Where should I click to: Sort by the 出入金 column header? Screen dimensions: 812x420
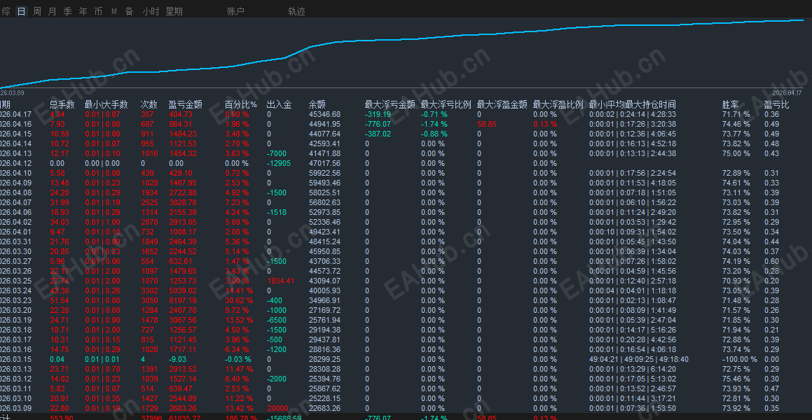click(279, 104)
